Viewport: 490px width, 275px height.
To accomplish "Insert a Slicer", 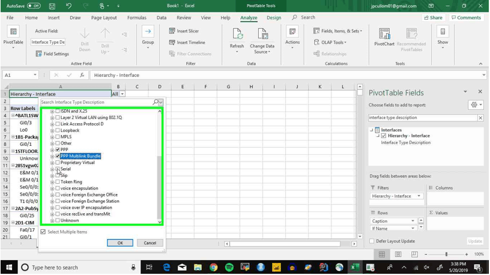I will pos(184,31).
